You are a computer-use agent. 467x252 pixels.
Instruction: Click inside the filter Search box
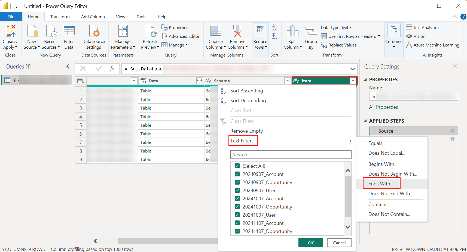[290, 154]
